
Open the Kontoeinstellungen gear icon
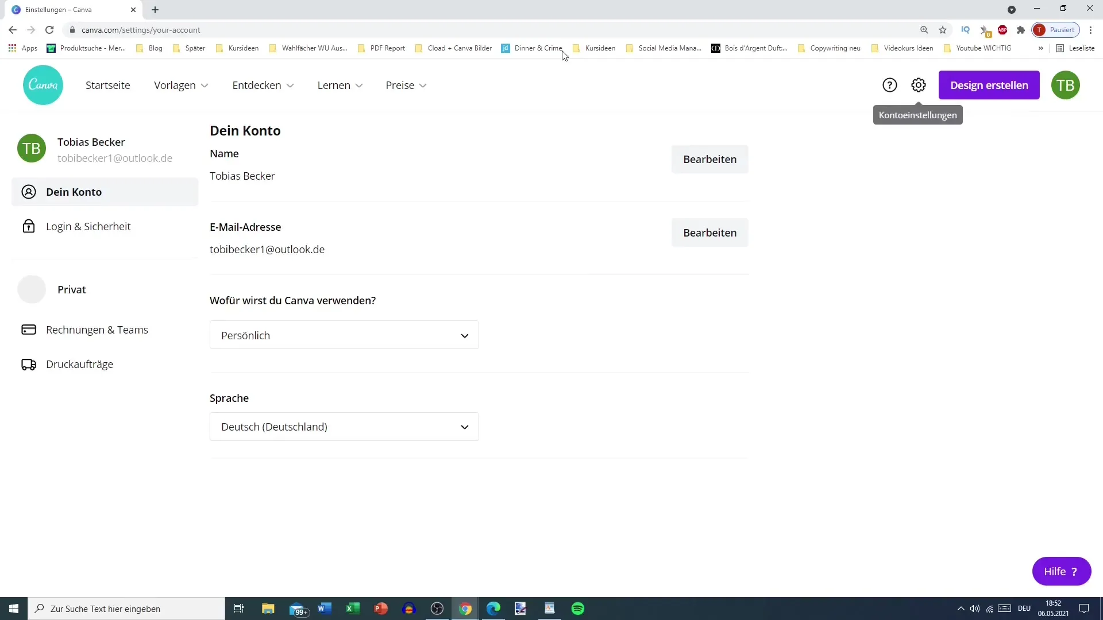coord(919,85)
